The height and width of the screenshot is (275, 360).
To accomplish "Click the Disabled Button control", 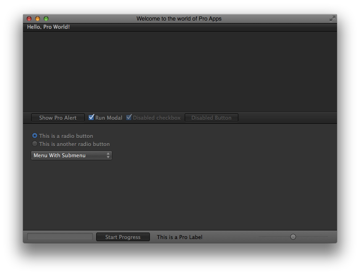I will 211,117.
